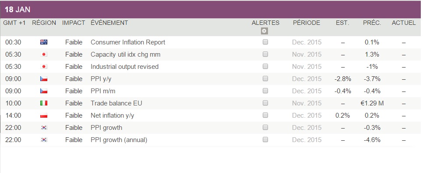Viewport: 423px width, 173px height.
Task: Click the ÉVÉNEMENT column header
Action: coord(109,23)
